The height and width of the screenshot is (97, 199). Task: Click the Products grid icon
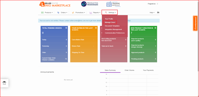[x=42, y=12]
